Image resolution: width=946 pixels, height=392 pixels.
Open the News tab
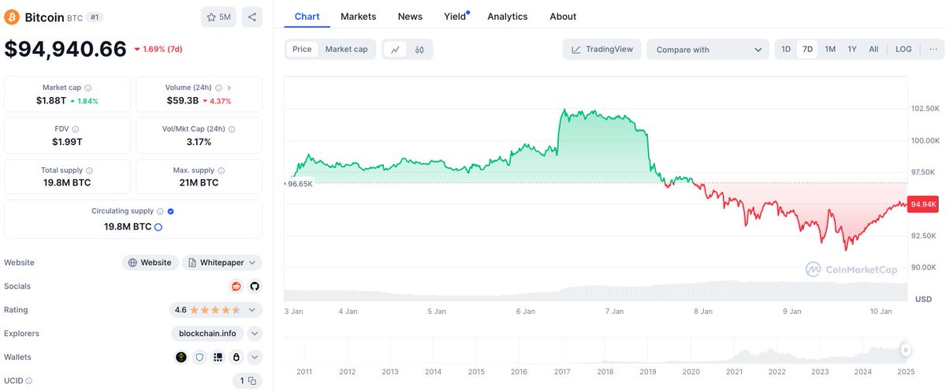coord(410,16)
